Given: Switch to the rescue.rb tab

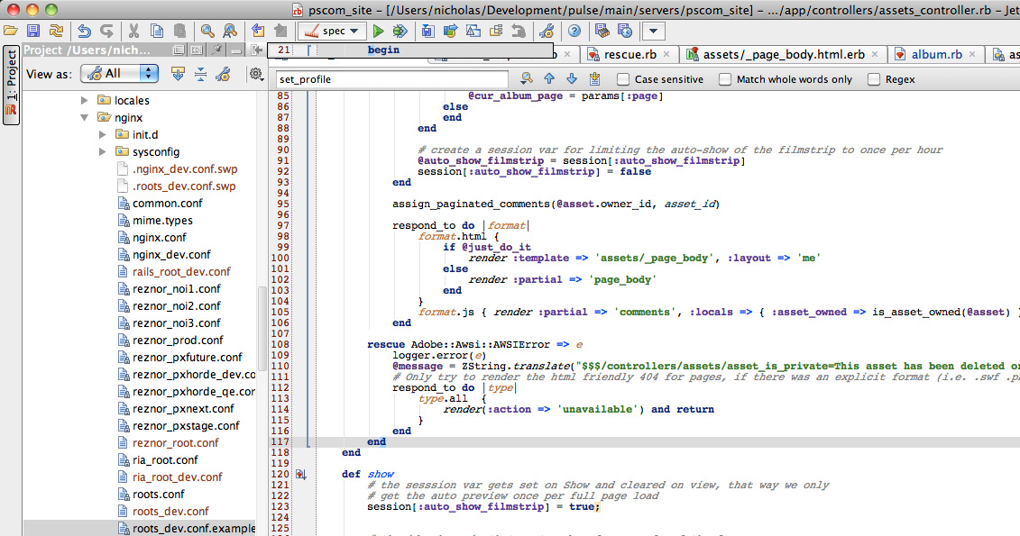Looking at the screenshot, I should coord(629,55).
